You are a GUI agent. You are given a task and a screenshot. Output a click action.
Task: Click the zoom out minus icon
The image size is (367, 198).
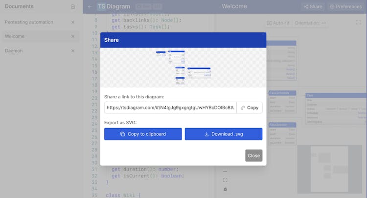tap(225, 172)
